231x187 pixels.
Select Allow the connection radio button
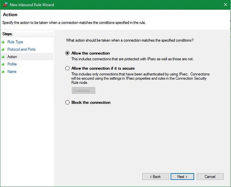click(67, 53)
